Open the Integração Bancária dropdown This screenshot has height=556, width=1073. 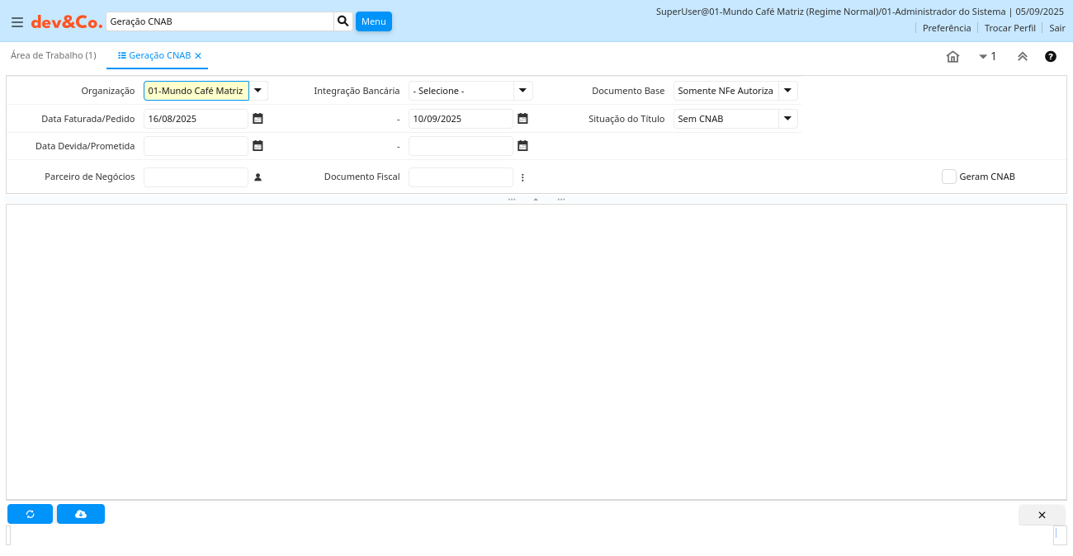[523, 91]
